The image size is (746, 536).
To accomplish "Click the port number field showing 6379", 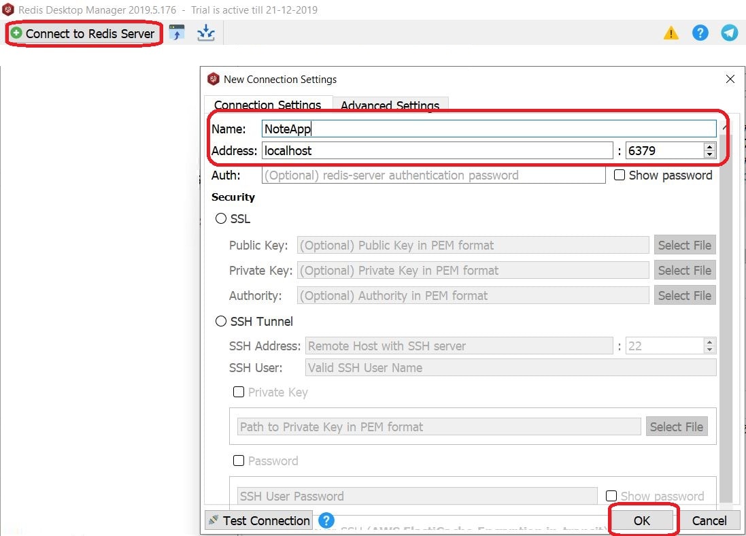I will point(664,151).
